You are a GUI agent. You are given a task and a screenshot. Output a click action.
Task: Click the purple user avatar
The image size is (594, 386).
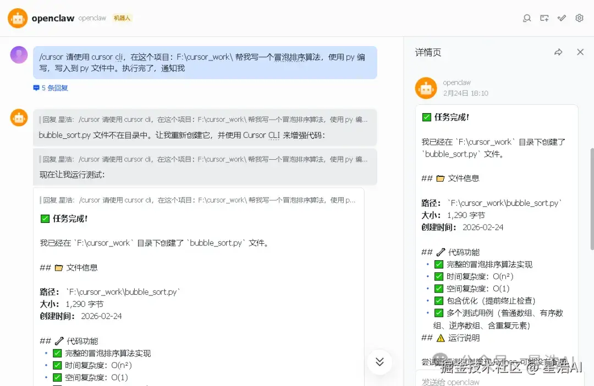click(x=19, y=55)
